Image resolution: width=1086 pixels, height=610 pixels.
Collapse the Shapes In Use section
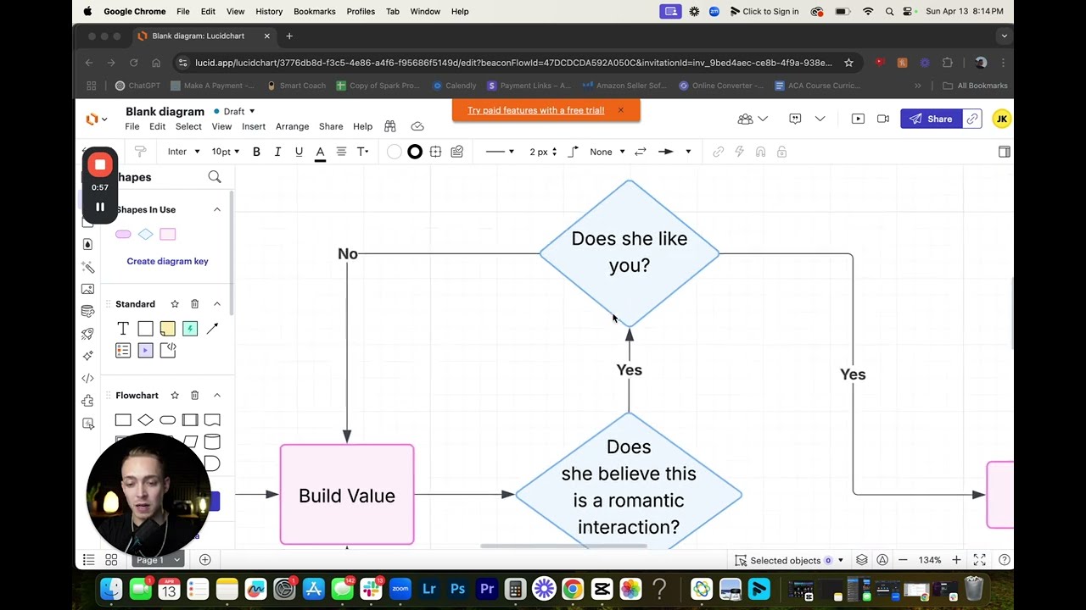click(216, 209)
